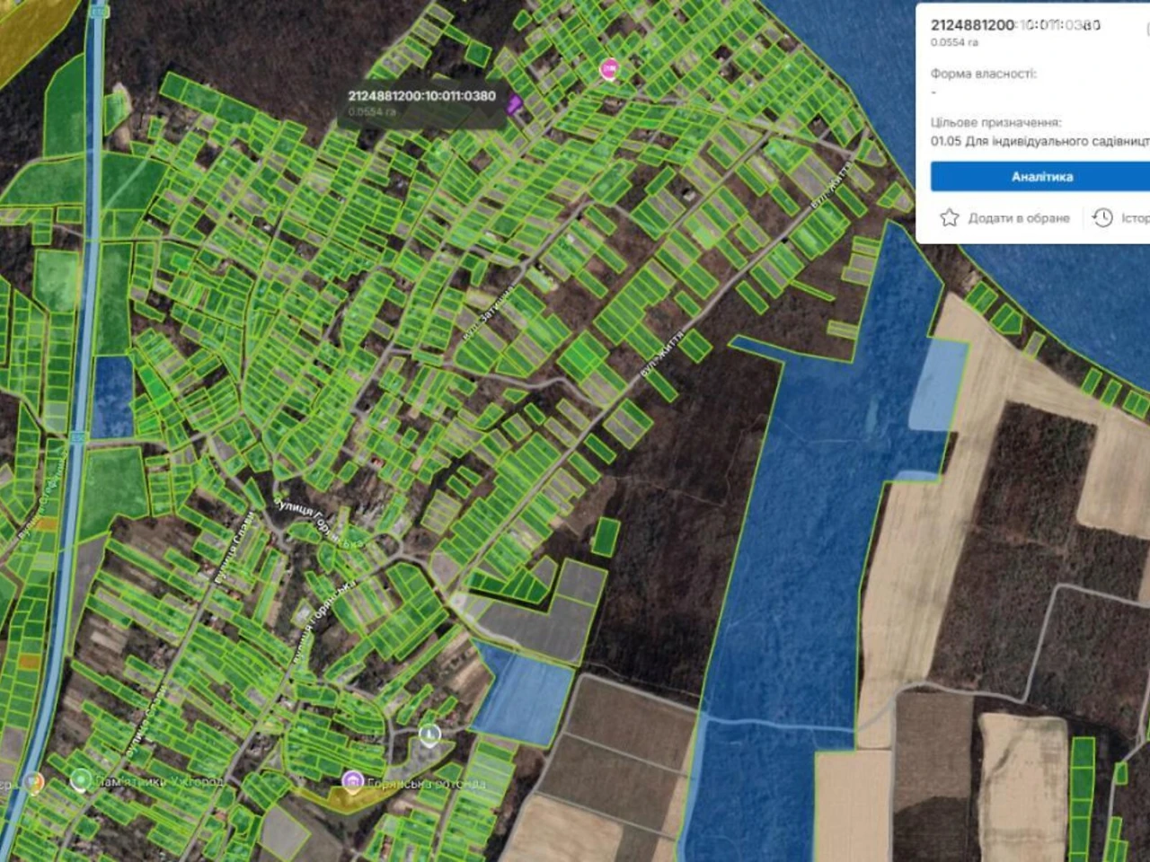This screenshot has width=1150, height=862.
Task: Click the 0.0554 га area in info panel
Action: point(954,42)
